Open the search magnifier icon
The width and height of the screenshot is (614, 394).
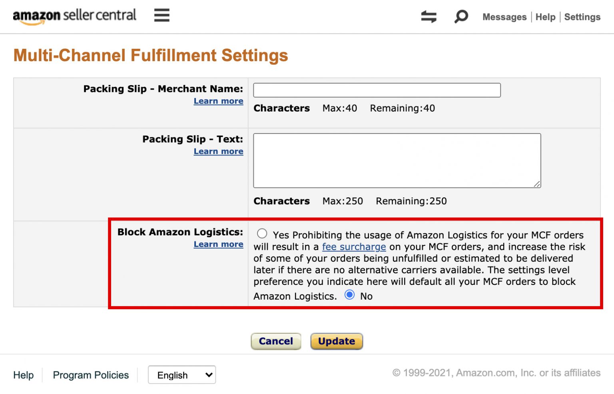[x=460, y=16]
